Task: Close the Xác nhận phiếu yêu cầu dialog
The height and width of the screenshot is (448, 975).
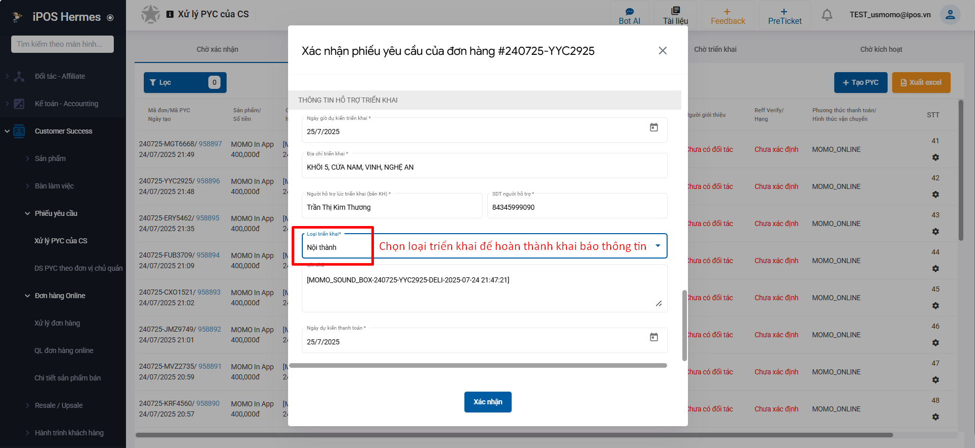Action: [663, 51]
